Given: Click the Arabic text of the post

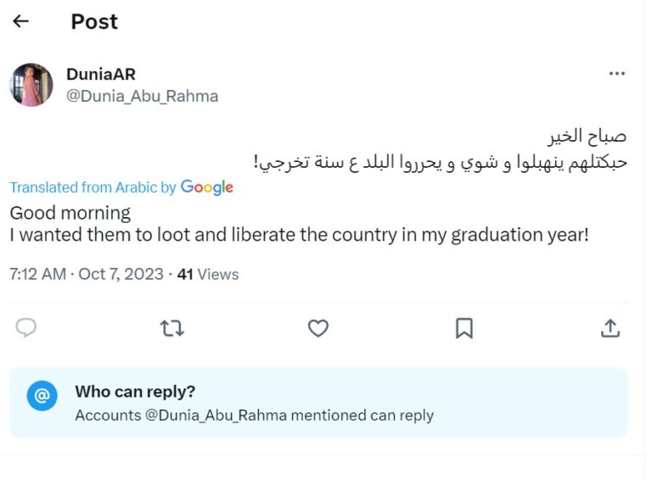Looking at the screenshot, I should (x=441, y=160).
